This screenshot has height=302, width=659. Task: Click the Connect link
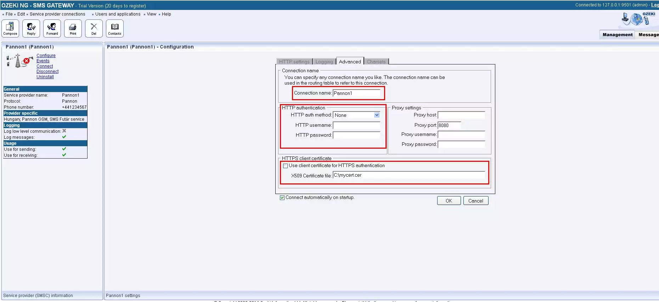(45, 66)
